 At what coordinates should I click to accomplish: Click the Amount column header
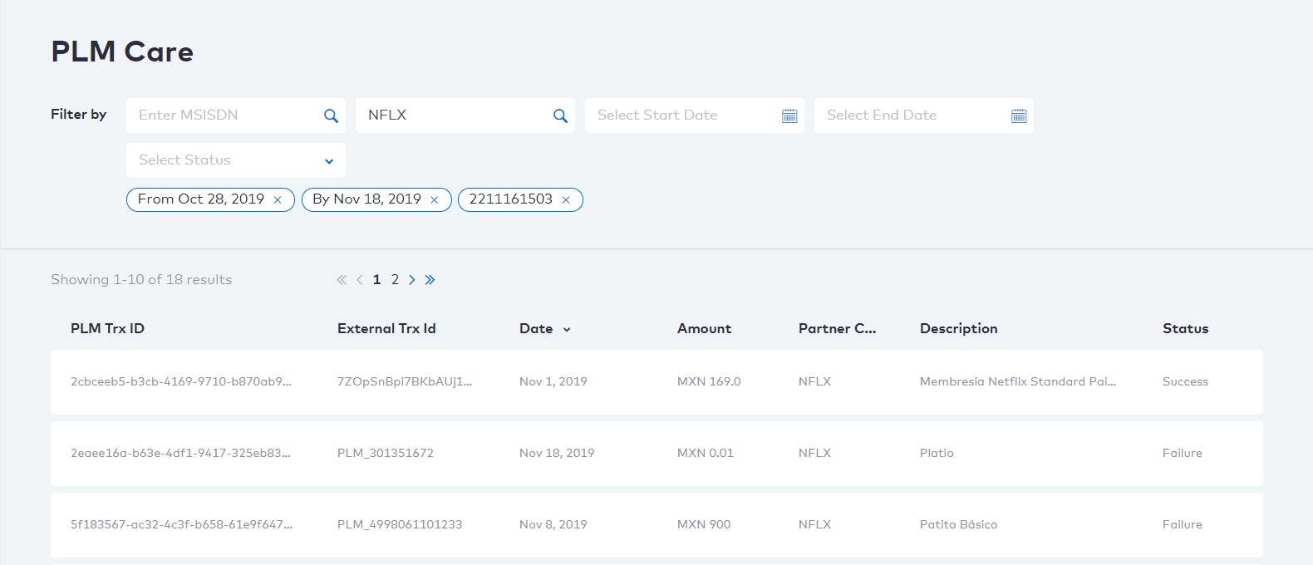pyautogui.click(x=704, y=329)
